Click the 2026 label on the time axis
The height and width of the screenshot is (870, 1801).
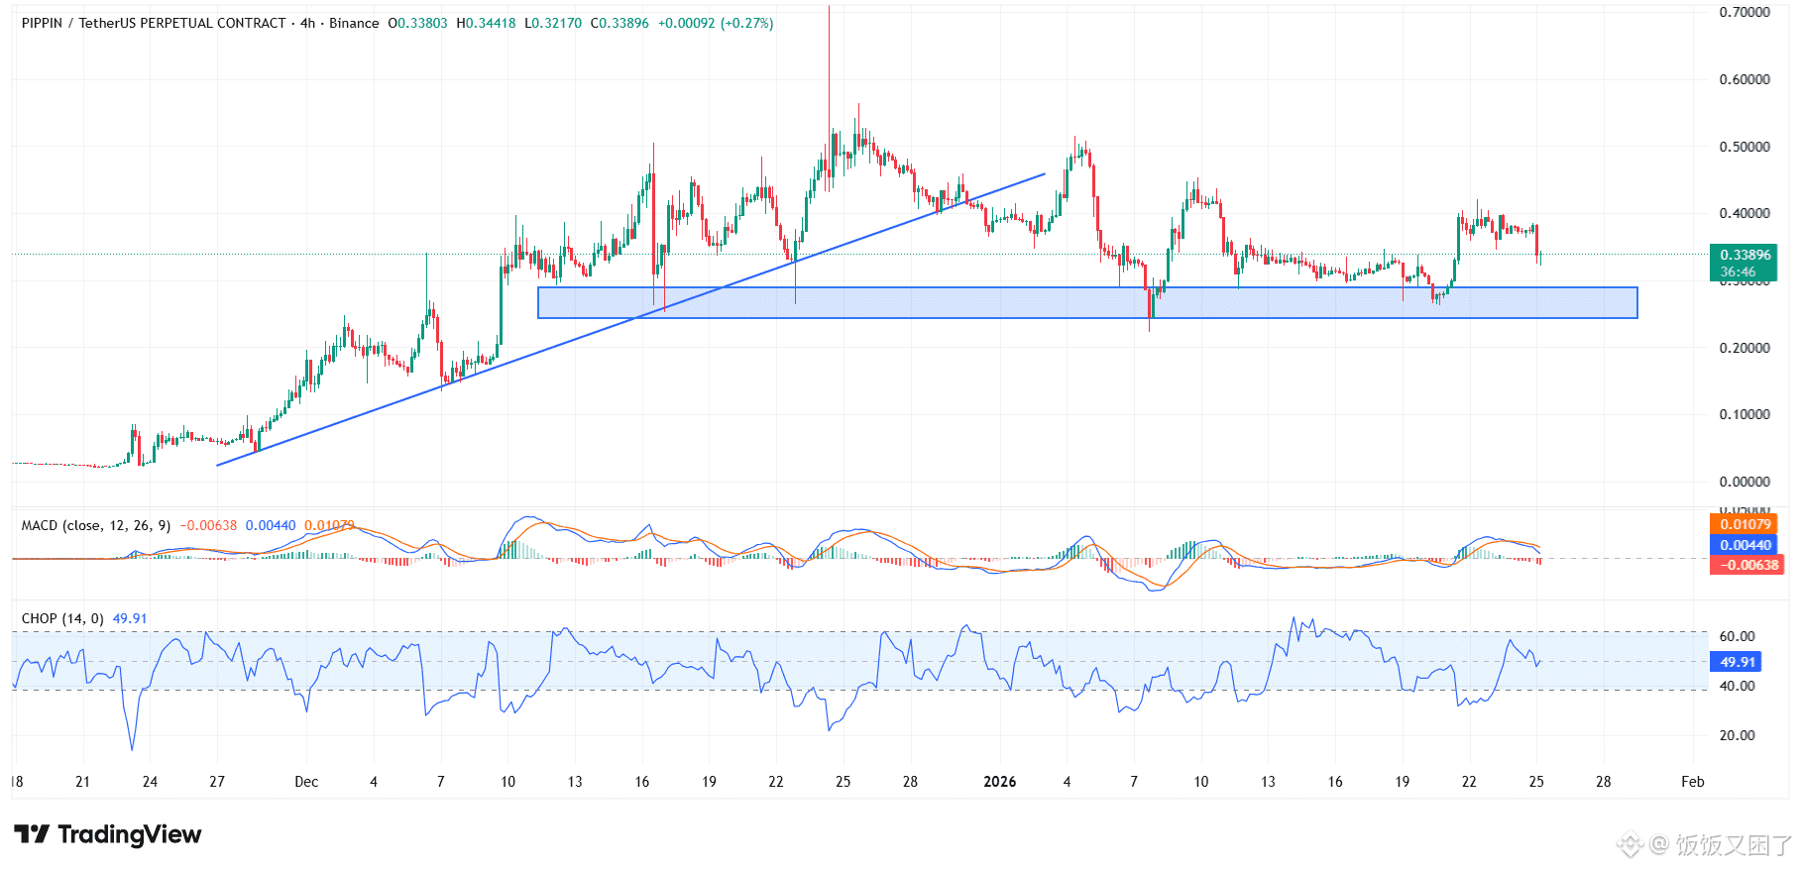[x=999, y=782]
